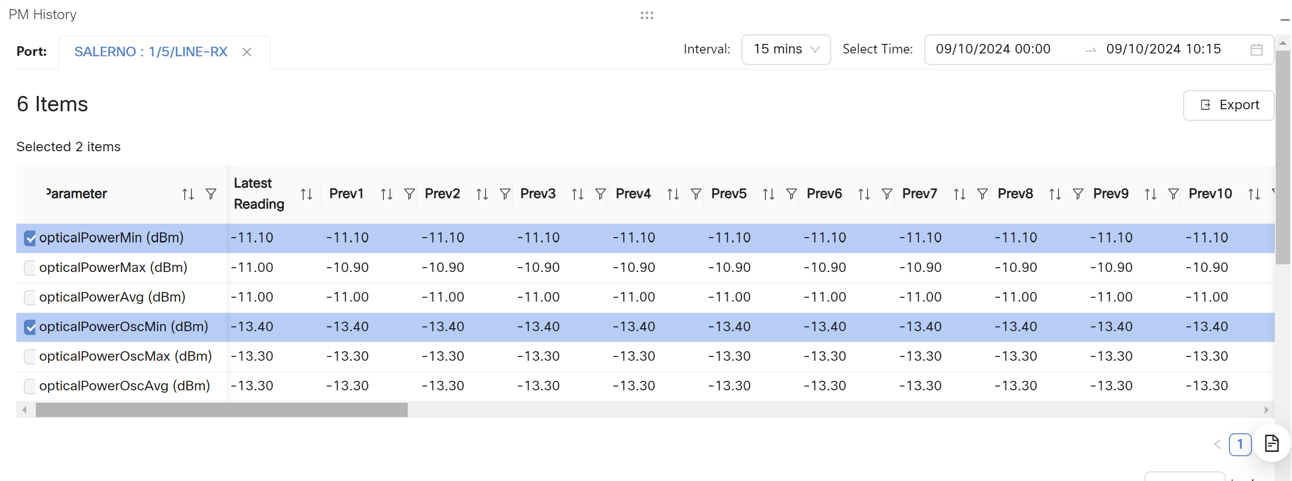This screenshot has width=1292, height=481.
Task: Filter the Prev9 column
Action: pyautogui.click(x=1173, y=194)
